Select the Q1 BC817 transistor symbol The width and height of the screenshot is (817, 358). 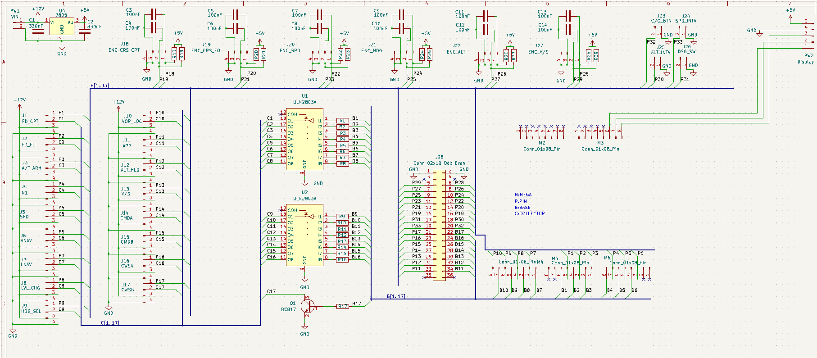point(308,306)
